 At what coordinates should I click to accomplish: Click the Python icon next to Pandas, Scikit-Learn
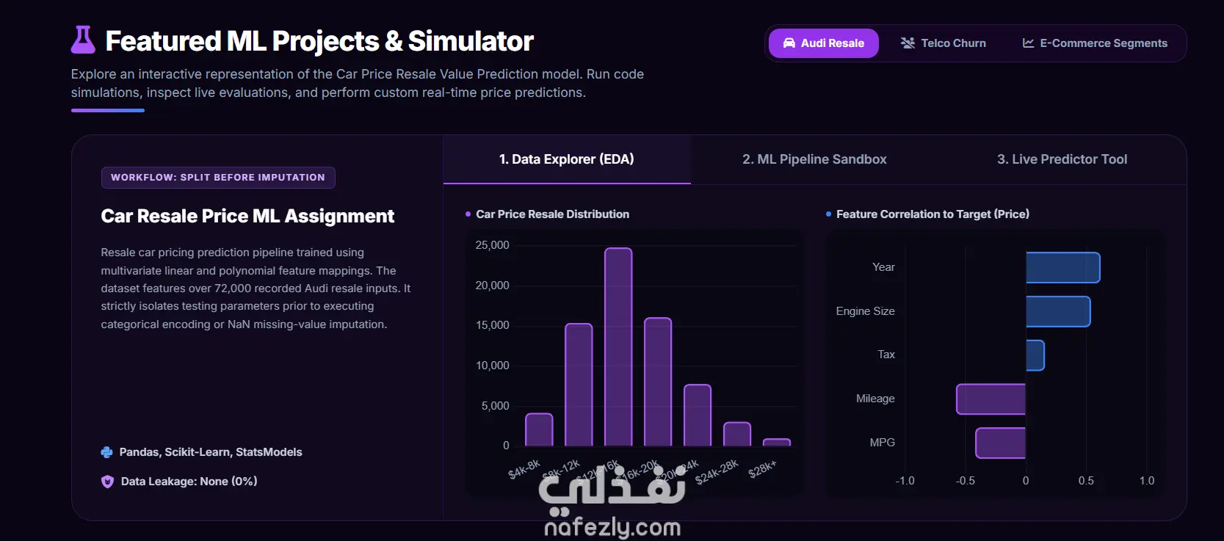tap(106, 452)
